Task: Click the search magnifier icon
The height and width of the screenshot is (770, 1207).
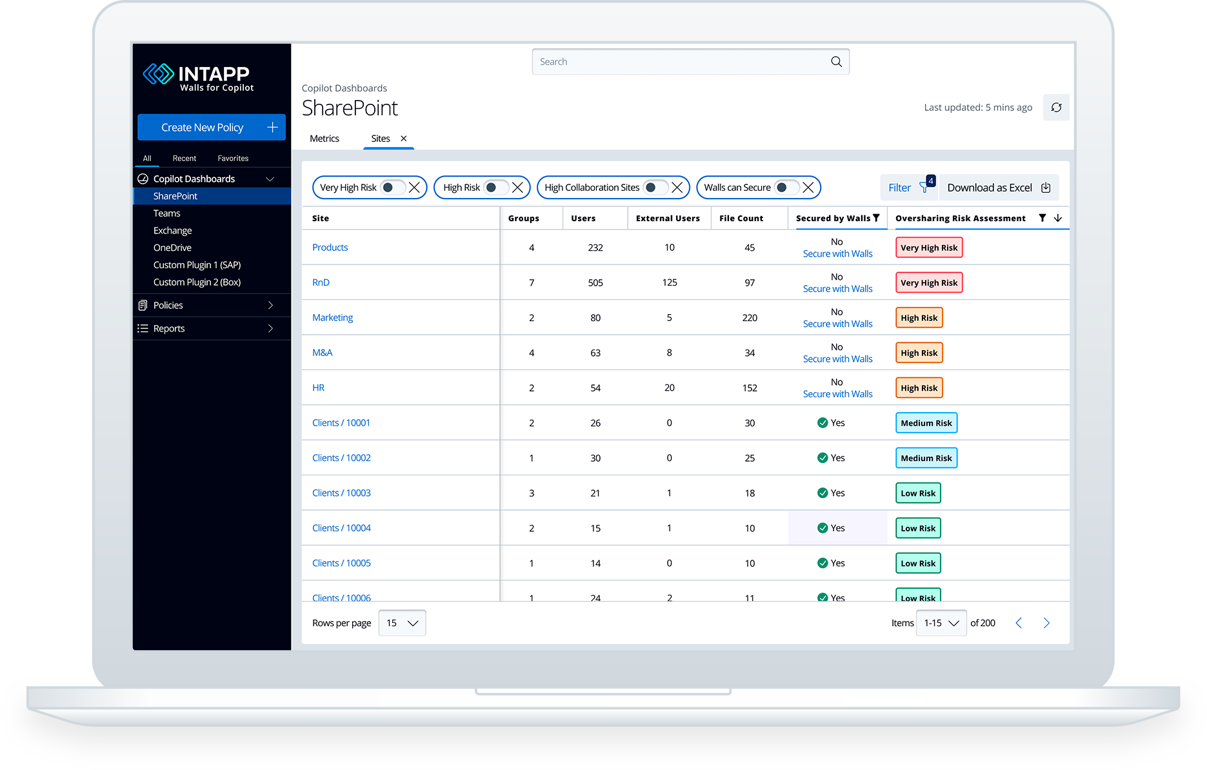Action: [x=836, y=61]
